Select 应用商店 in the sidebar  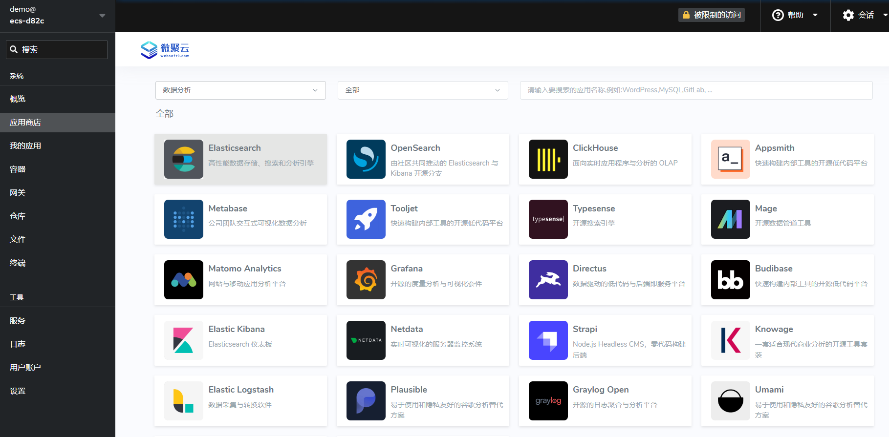[x=58, y=123]
